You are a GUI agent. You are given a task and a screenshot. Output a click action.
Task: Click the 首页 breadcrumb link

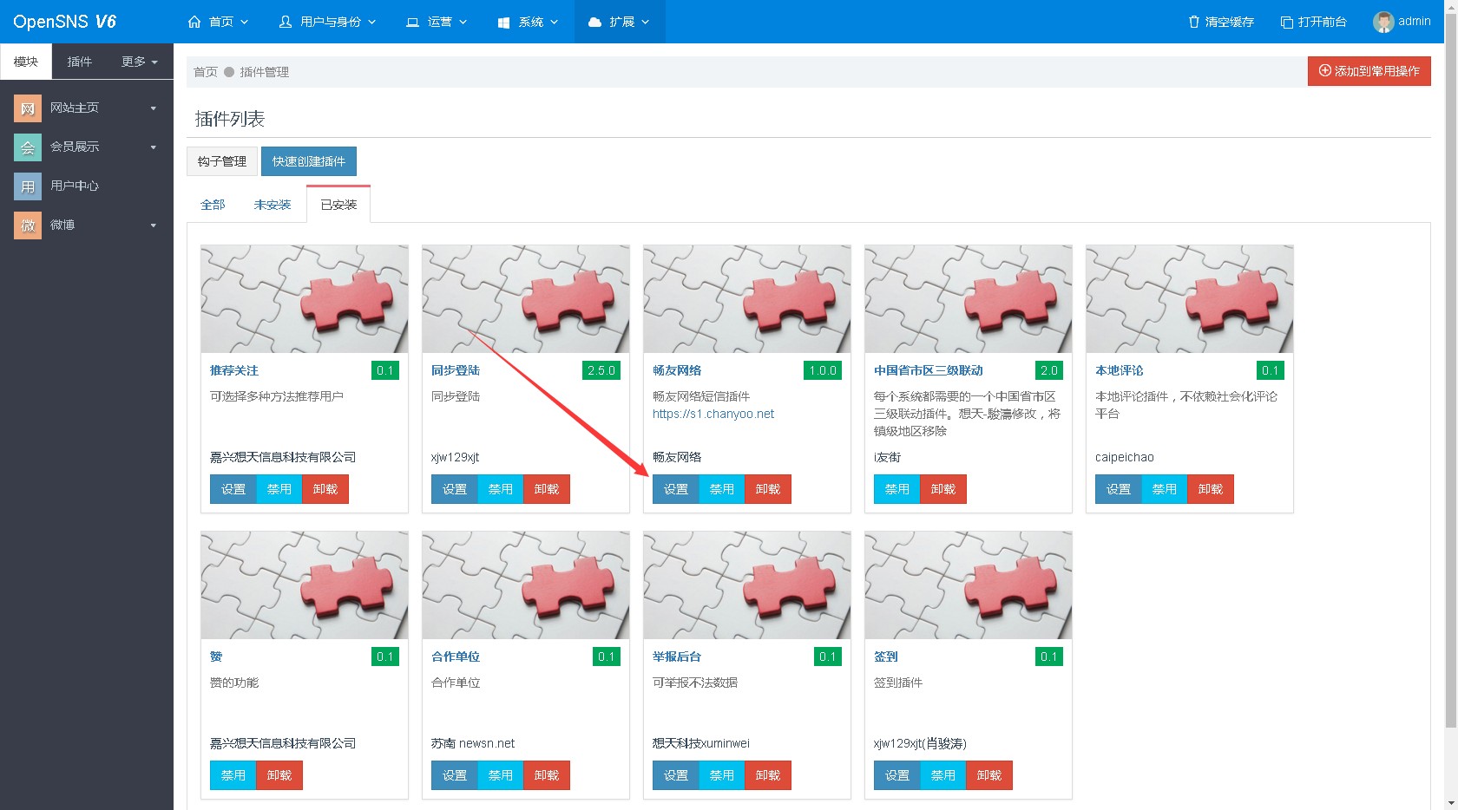point(206,72)
